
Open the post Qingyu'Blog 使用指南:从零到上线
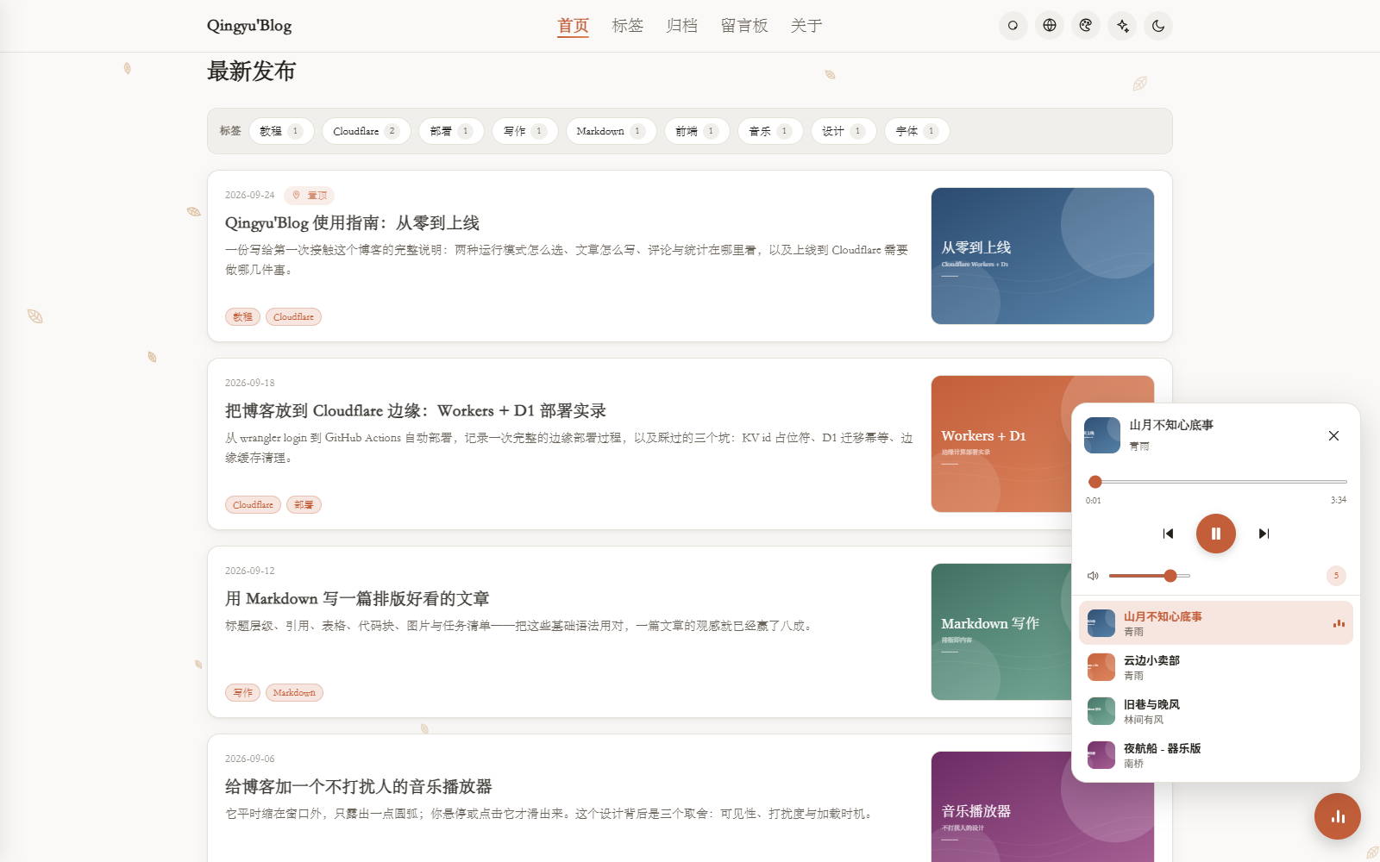(x=352, y=223)
